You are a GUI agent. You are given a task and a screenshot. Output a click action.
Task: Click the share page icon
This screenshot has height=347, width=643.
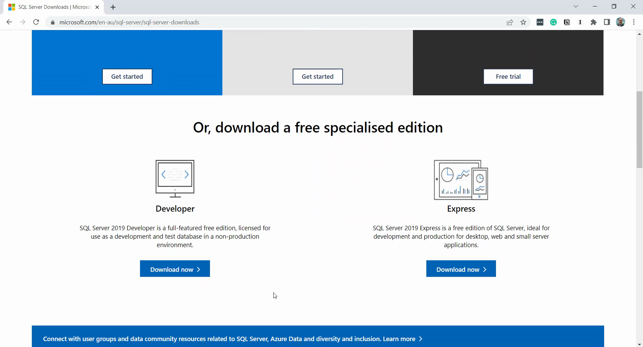510,22
